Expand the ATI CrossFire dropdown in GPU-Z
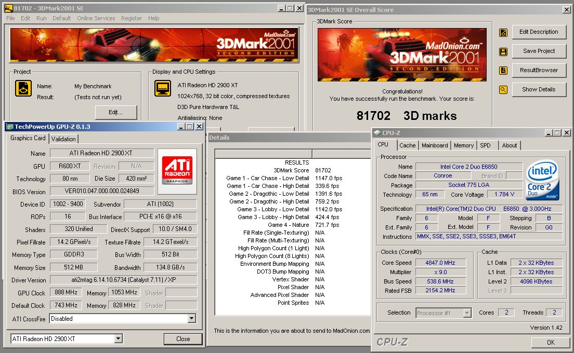The image size is (574, 353). tap(192, 319)
